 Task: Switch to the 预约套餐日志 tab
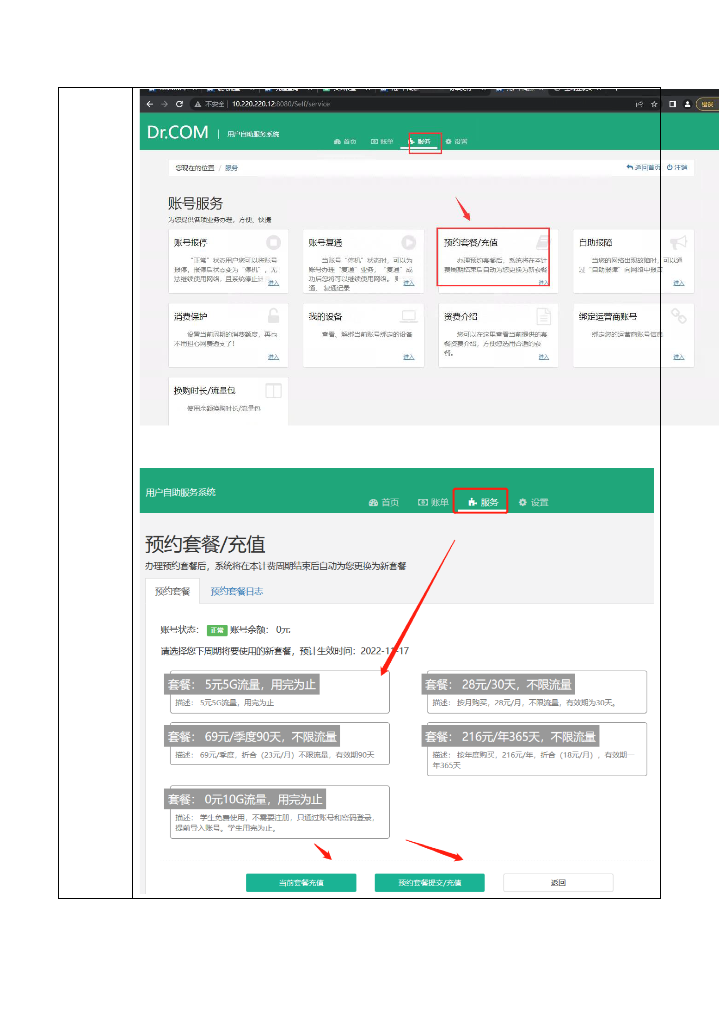[x=237, y=592]
